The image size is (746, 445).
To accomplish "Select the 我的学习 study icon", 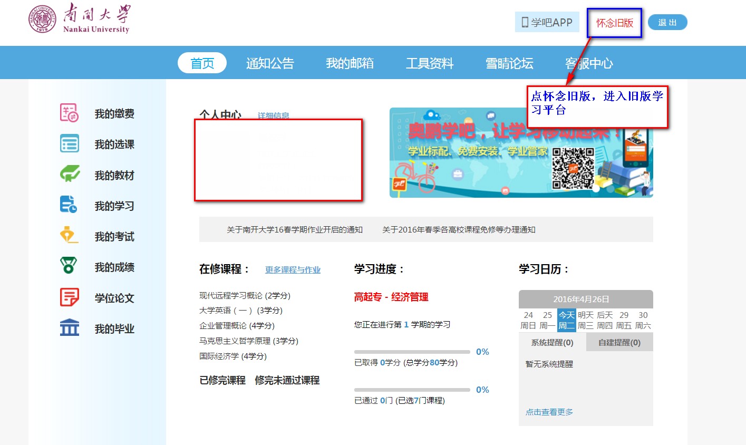I will [69, 205].
